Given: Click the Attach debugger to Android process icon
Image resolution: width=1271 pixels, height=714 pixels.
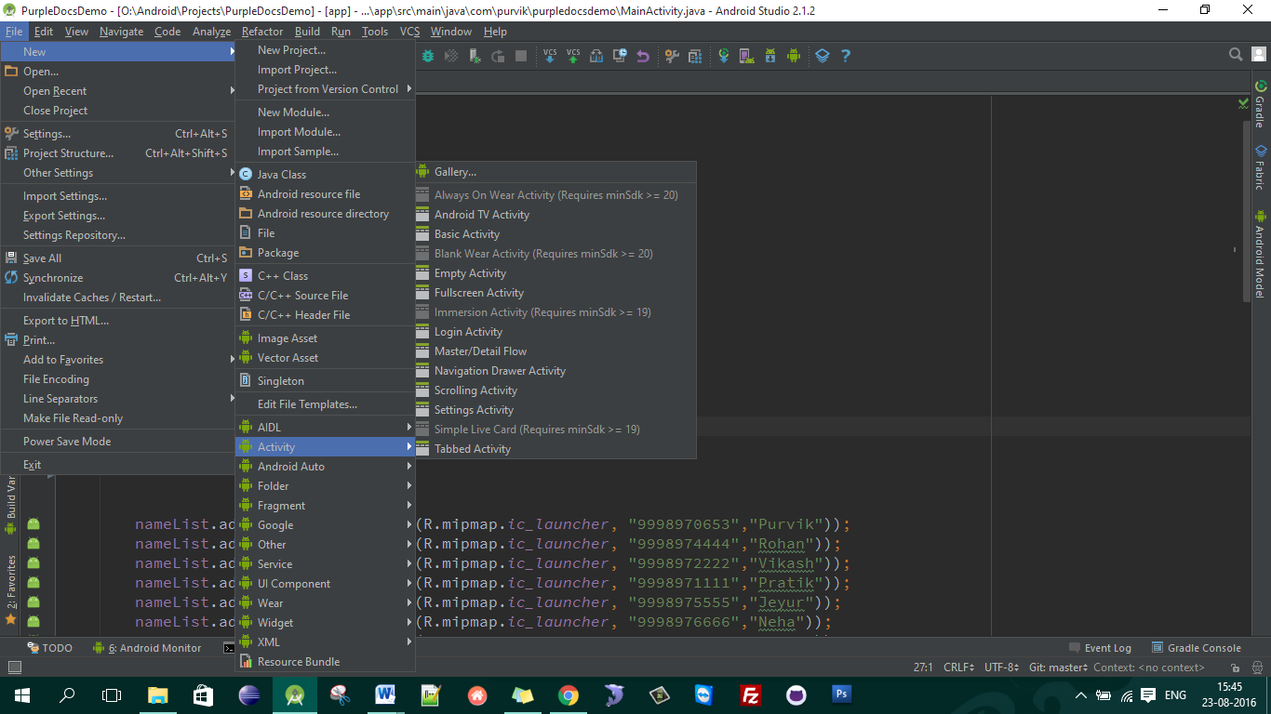Looking at the screenshot, I should (475, 56).
